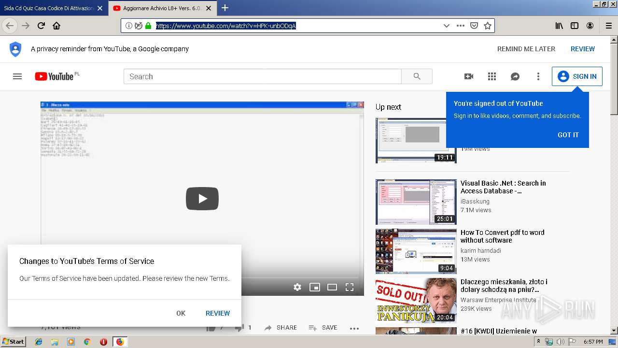
Task: Open the page actions three-dot menu
Action: pos(461,26)
